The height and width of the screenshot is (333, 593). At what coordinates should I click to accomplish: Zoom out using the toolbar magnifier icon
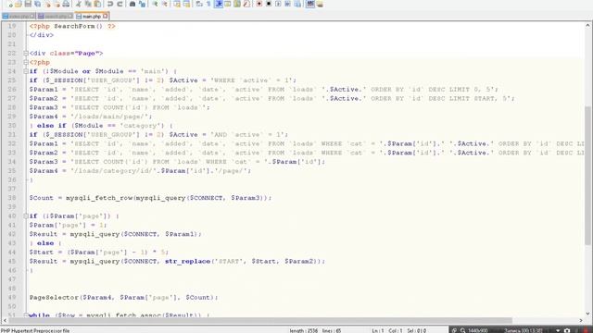click(x=165, y=4)
